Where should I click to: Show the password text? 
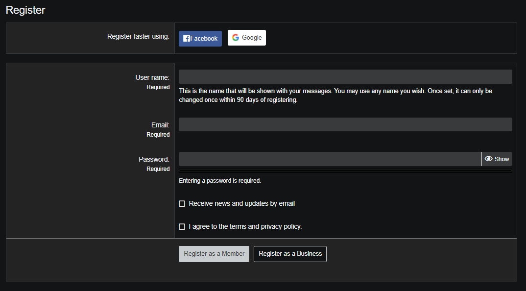click(x=497, y=159)
